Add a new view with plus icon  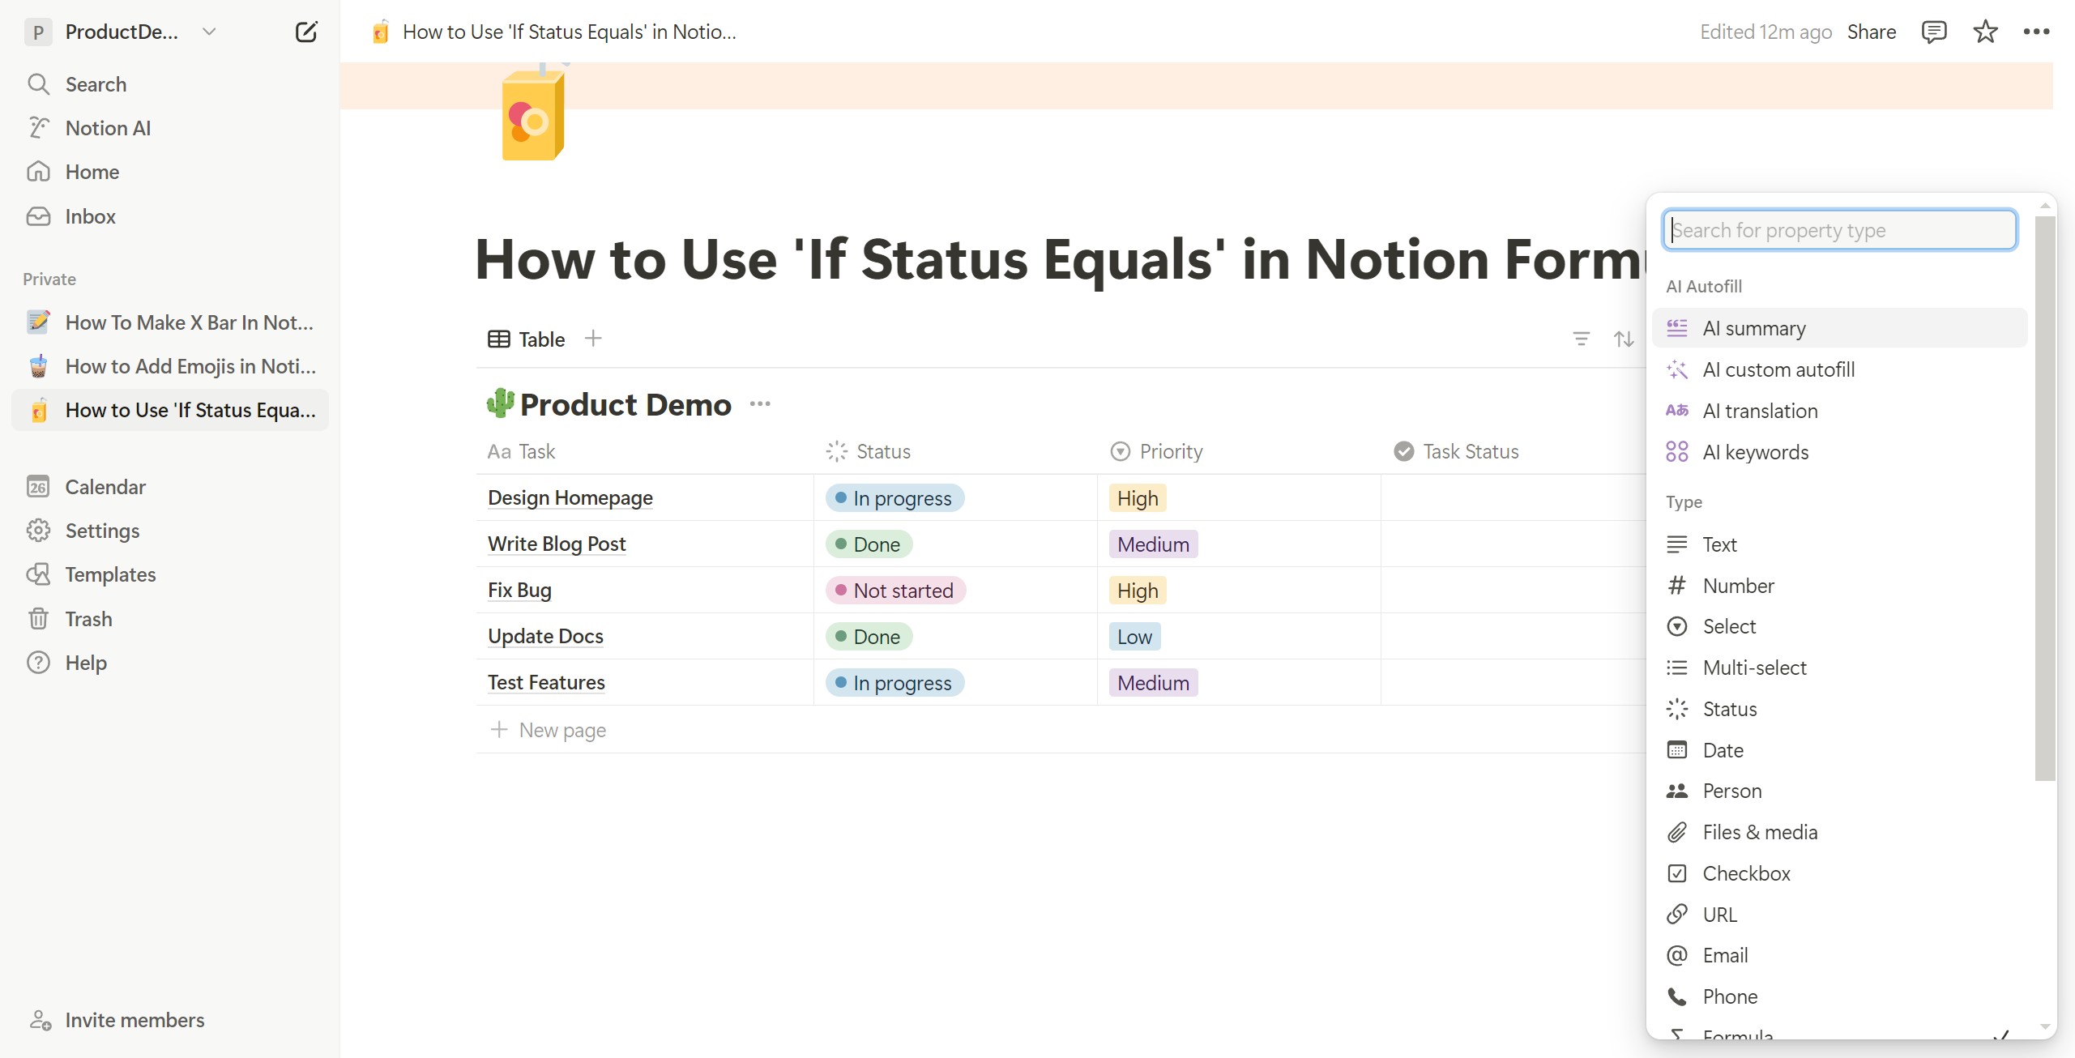[x=593, y=339]
